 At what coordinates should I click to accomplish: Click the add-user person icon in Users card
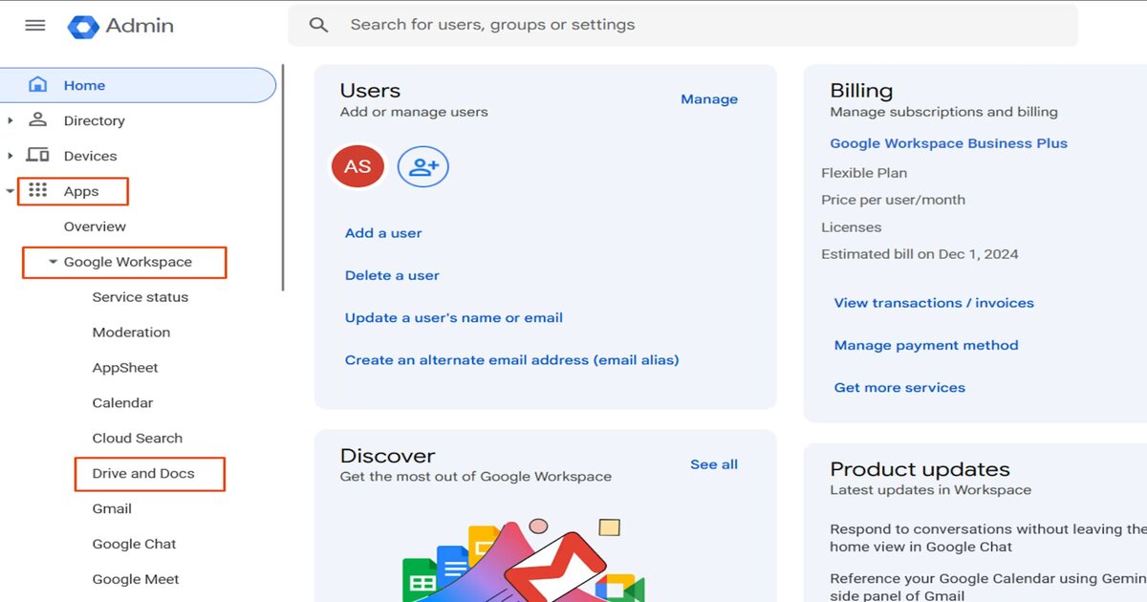pyautogui.click(x=422, y=165)
